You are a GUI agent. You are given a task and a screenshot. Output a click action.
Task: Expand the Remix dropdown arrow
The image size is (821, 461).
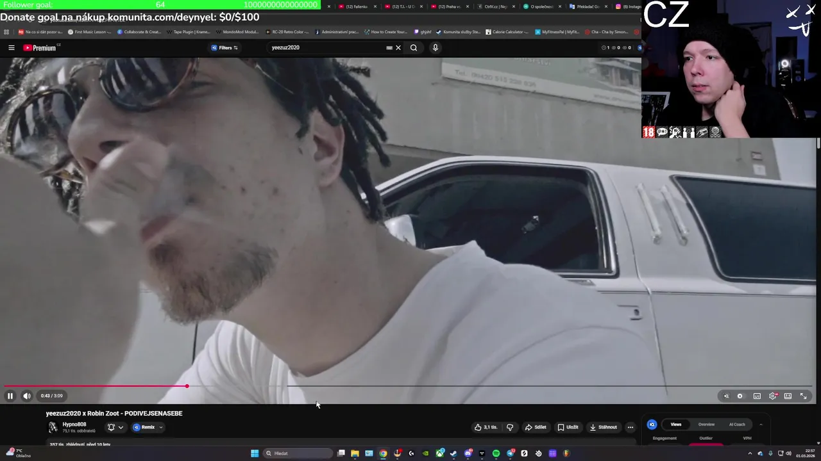161,427
